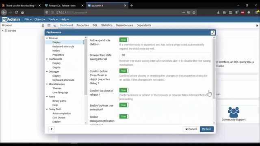Screen dimensions: 260x146
Task: Toggle Enable dialogue/notification animation switch
Action: 124,116
